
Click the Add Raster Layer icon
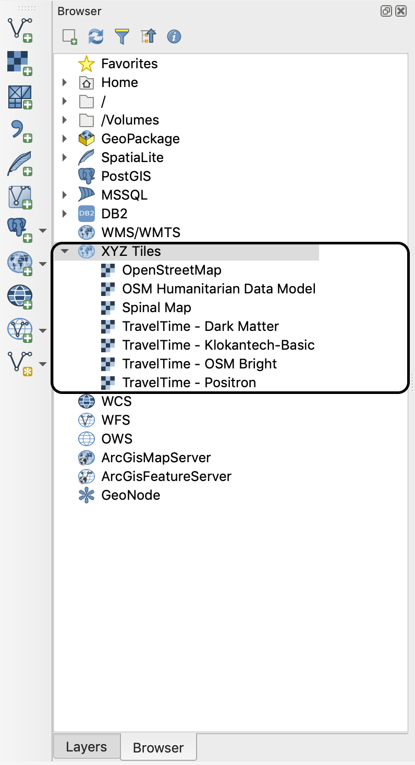20,64
